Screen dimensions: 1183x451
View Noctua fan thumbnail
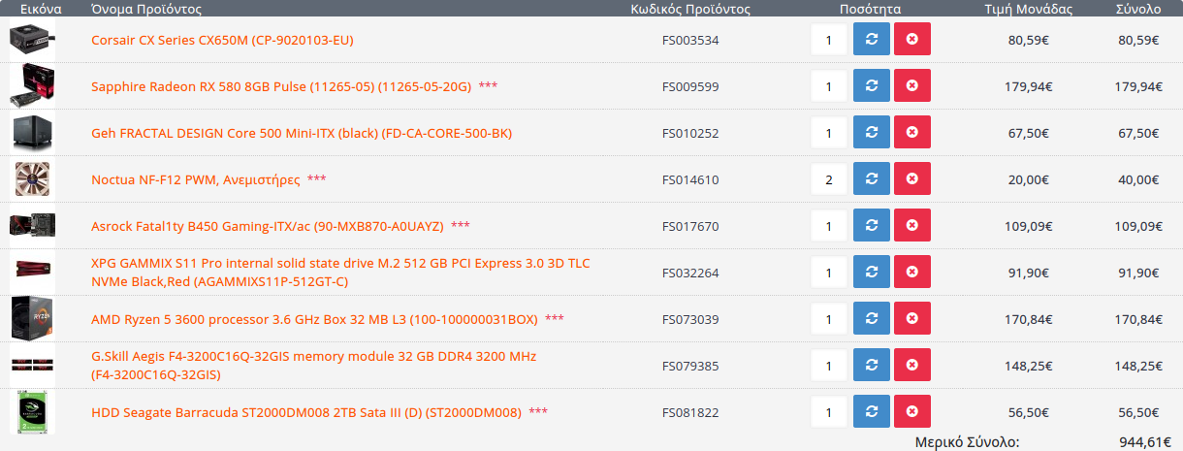click(31, 179)
